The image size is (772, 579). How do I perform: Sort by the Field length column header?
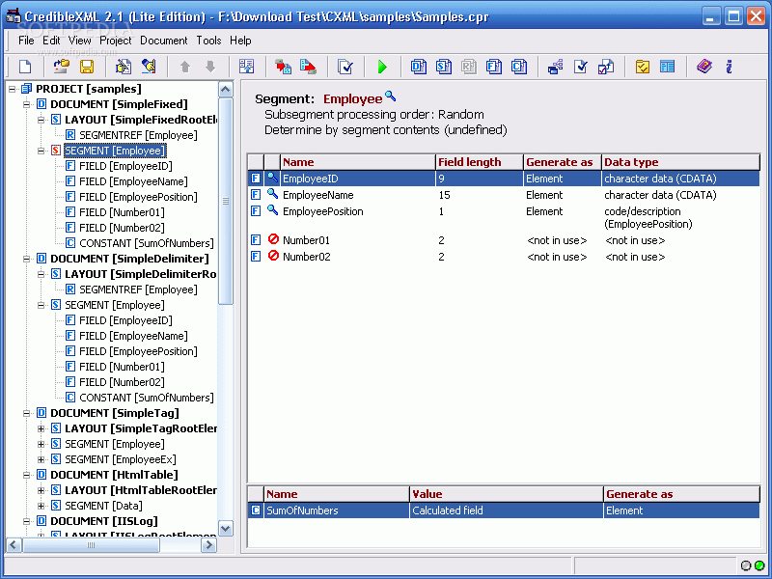coord(479,162)
